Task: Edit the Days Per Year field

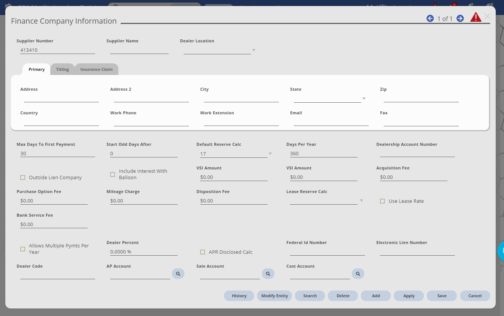Action: pyautogui.click(x=324, y=153)
